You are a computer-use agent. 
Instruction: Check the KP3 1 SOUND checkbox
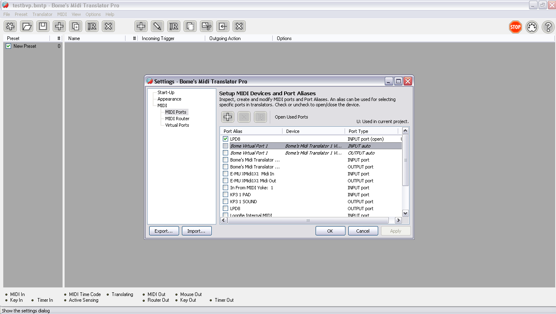[225, 202]
